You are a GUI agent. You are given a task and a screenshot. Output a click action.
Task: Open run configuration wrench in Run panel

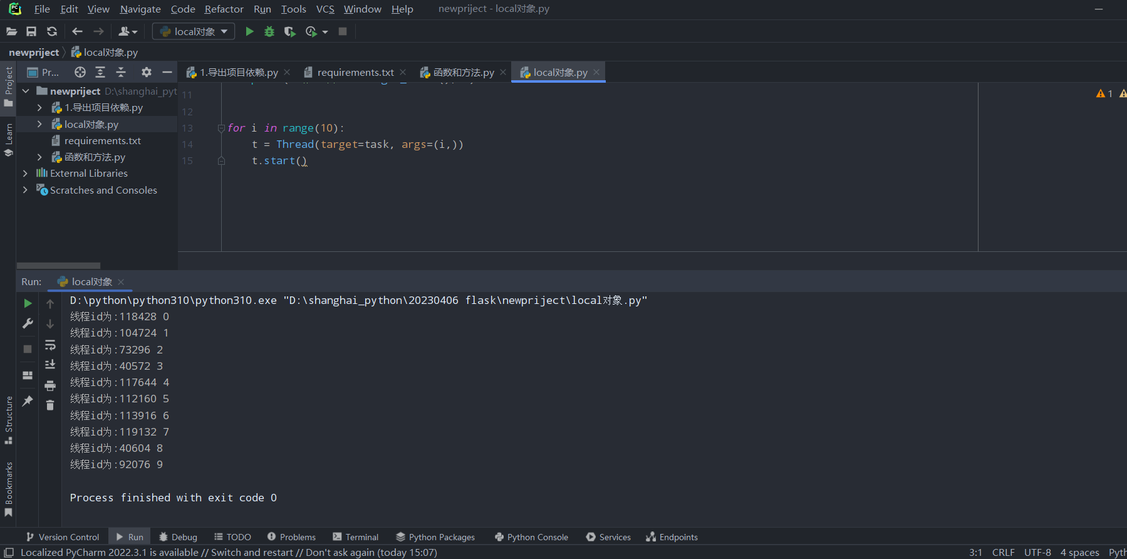click(x=28, y=323)
